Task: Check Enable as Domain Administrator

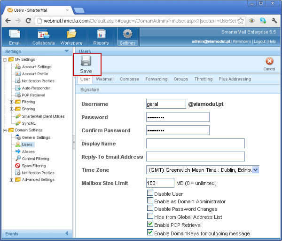Action: (x=150, y=201)
